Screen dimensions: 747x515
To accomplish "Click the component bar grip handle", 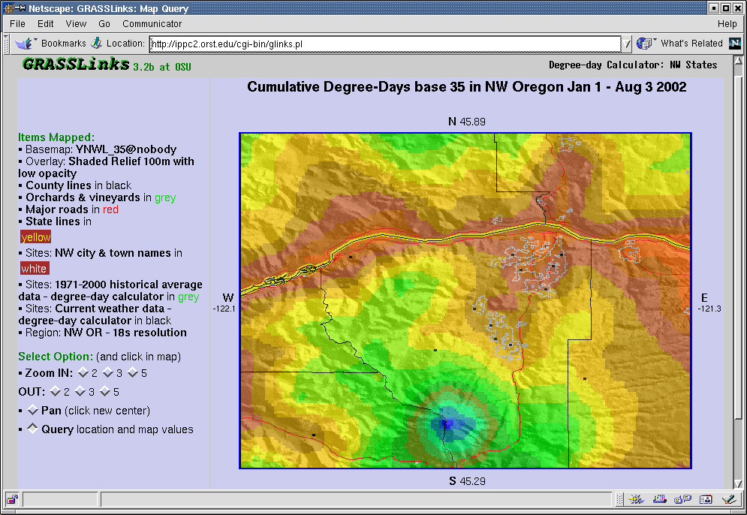I will [619, 499].
